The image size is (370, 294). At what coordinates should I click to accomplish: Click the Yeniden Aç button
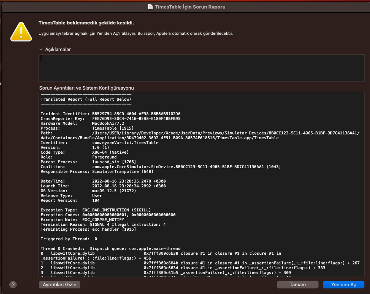point(343,284)
